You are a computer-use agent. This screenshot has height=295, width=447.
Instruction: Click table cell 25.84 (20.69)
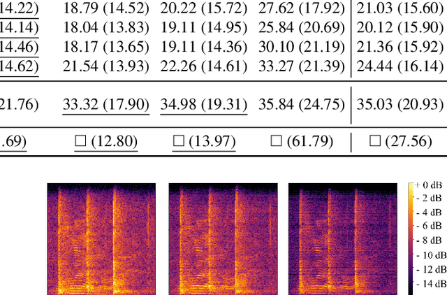(301, 28)
